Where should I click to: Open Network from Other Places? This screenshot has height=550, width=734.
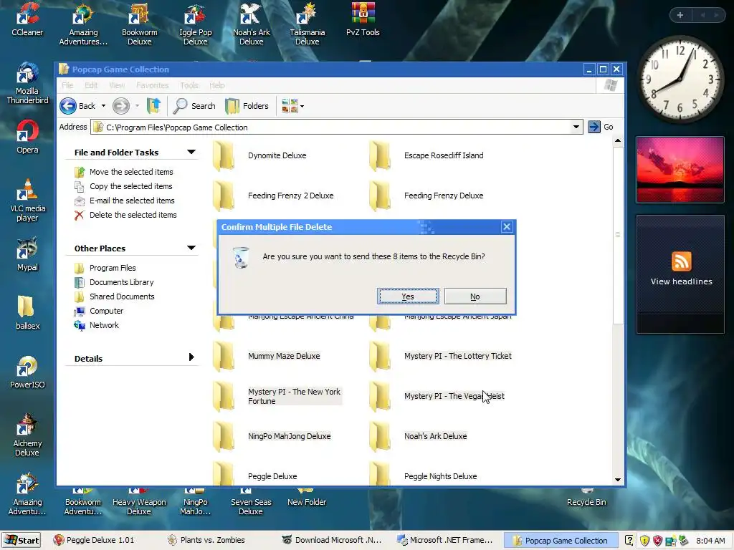[104, 325]
